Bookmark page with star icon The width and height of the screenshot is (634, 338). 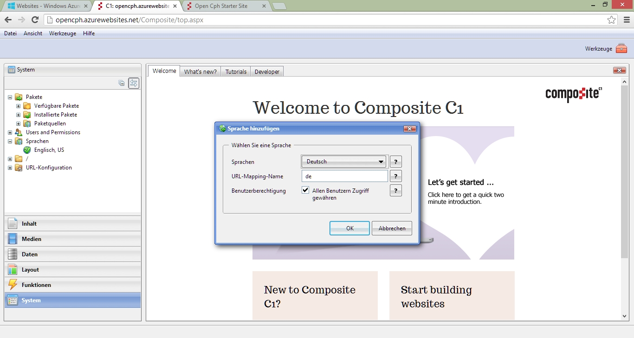click(611, 20)
